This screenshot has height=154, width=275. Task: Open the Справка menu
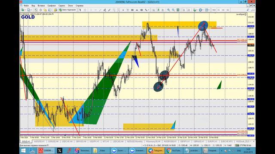coord(79,6)
